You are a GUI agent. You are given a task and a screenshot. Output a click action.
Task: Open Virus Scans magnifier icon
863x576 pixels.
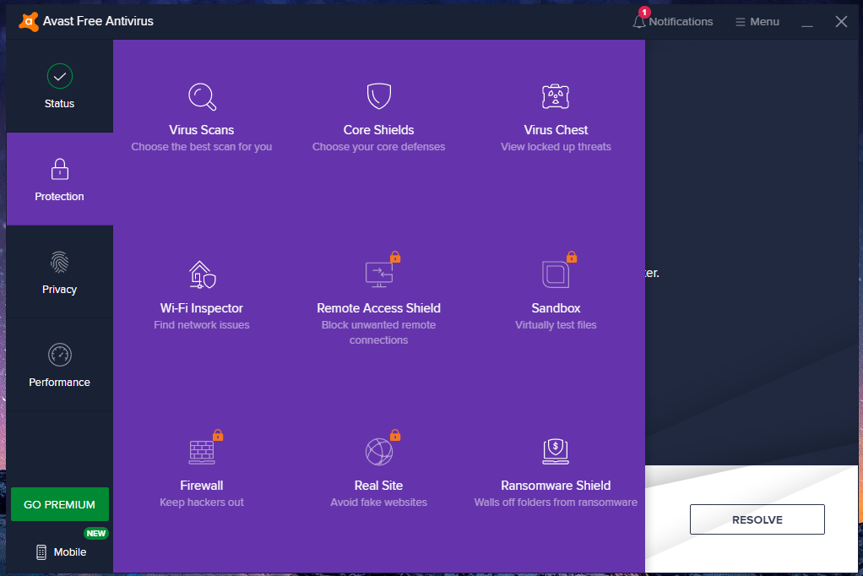[202, 96]
